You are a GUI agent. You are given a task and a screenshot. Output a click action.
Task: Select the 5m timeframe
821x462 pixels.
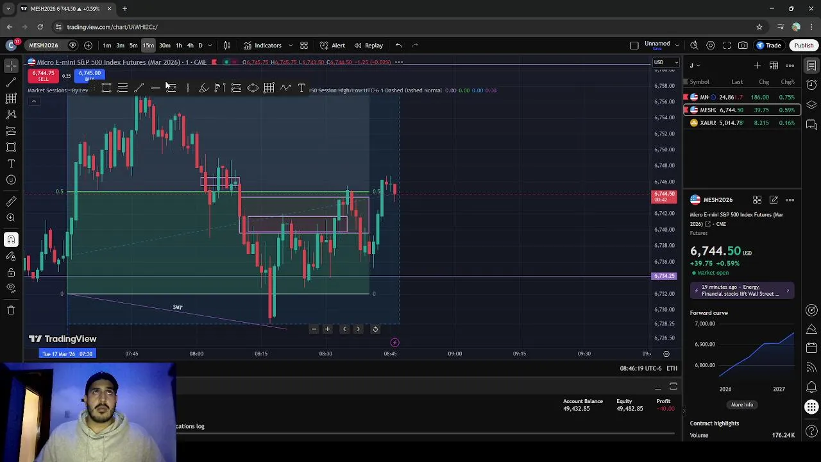[x=133, y=46]
